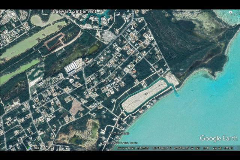Click the N north-up compass button

click(x=231, y=12)
